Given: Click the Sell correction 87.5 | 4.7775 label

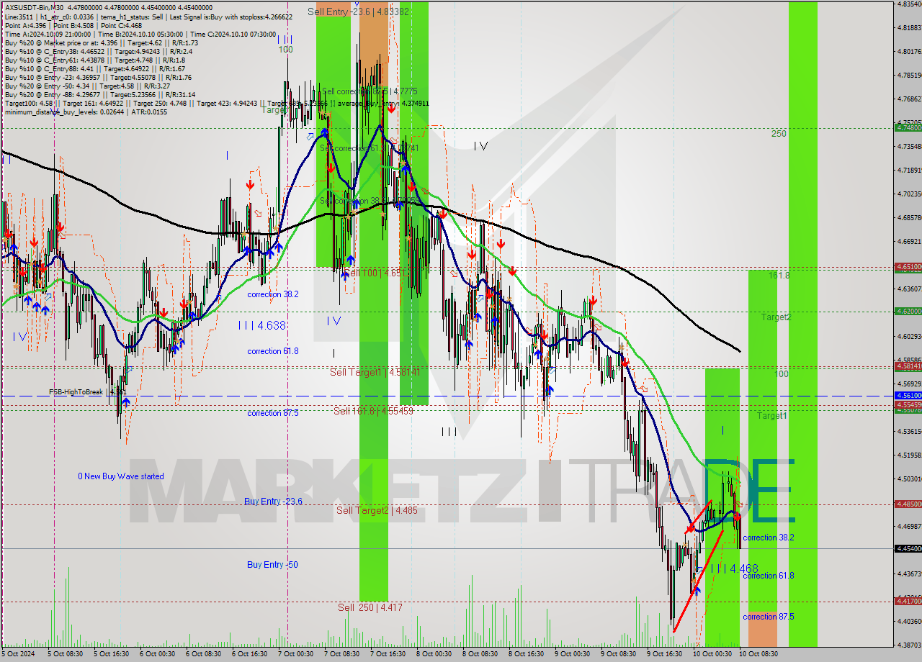Looking at the screenshot, I should [x=370, y=91].
